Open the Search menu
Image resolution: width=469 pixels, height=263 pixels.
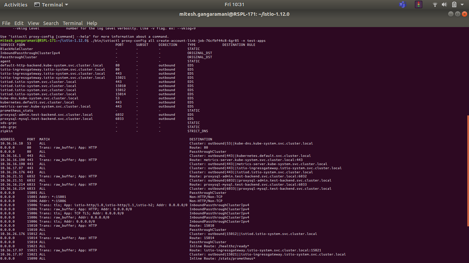[51, 23]
